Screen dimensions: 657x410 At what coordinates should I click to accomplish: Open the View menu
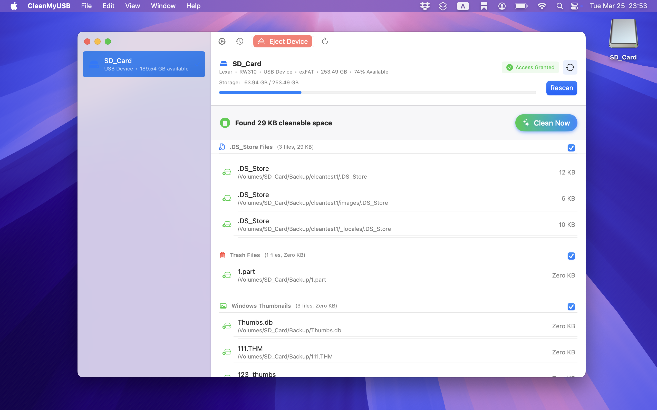(132, 6)
